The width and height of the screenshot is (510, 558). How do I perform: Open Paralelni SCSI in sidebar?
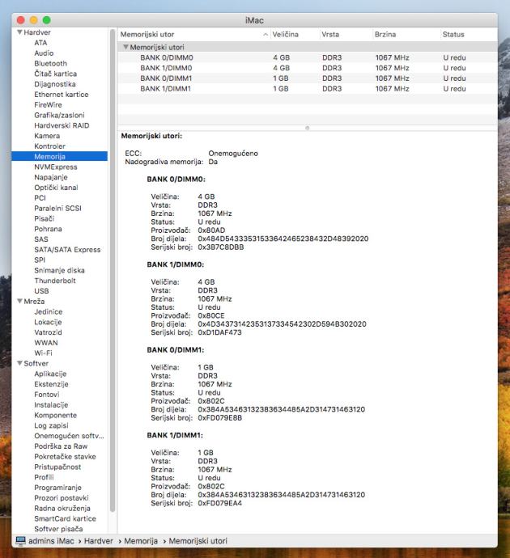(57, 208)
